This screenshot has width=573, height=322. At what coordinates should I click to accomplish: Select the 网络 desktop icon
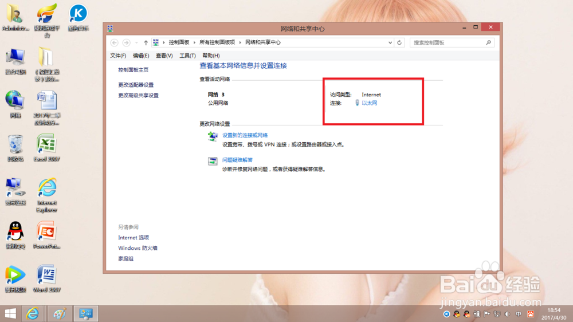coord(15,104)
